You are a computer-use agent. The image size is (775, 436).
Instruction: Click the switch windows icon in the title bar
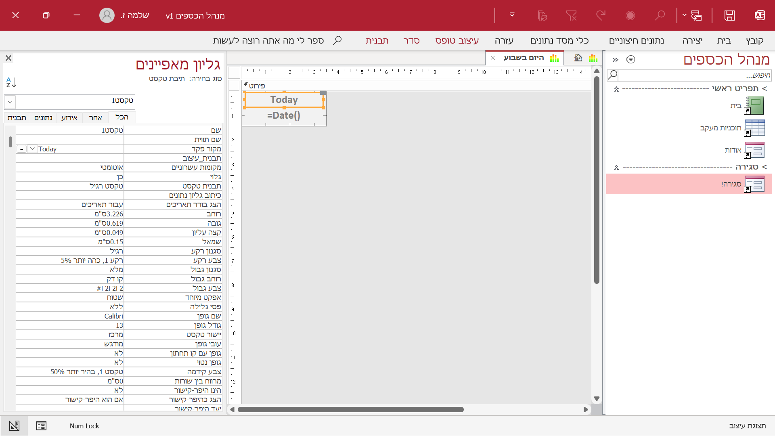click(x=696, y=15)
